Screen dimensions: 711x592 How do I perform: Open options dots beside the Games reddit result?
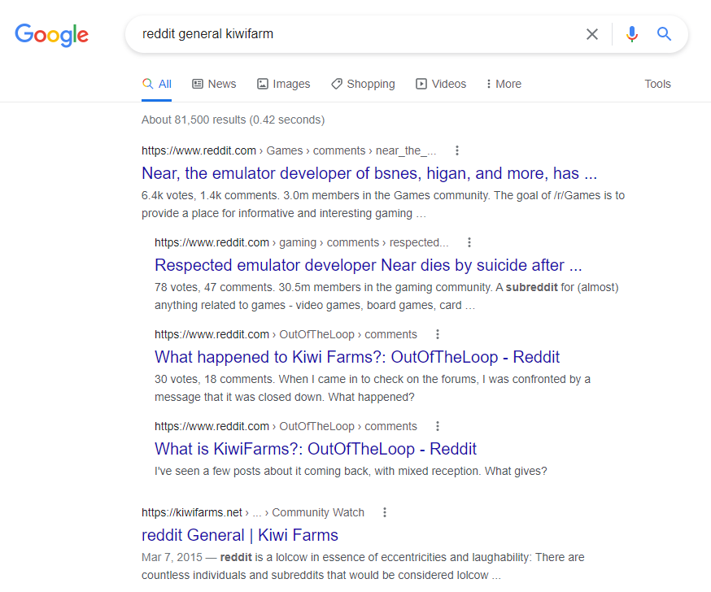pos(457,150)
